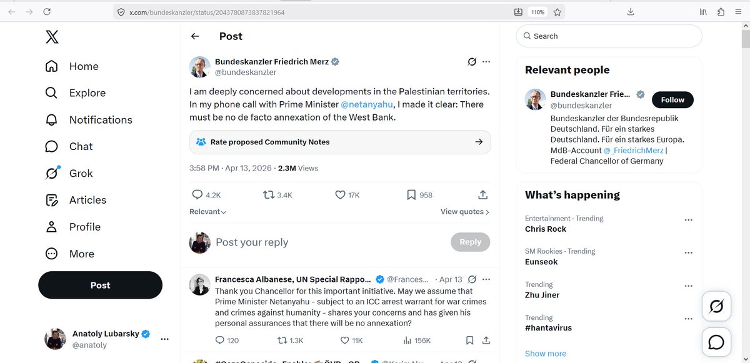Open the floating chat messages button
Viewport: 750px width, 363px height.
point(716,342)
